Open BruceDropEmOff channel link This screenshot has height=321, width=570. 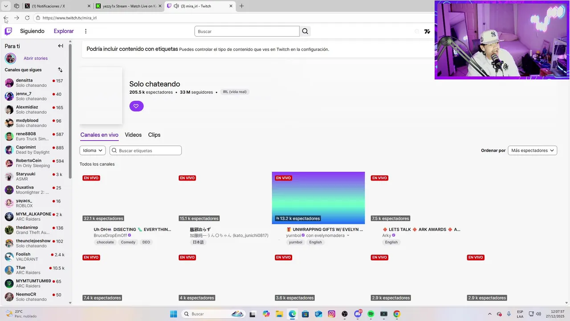coord(110,235)
